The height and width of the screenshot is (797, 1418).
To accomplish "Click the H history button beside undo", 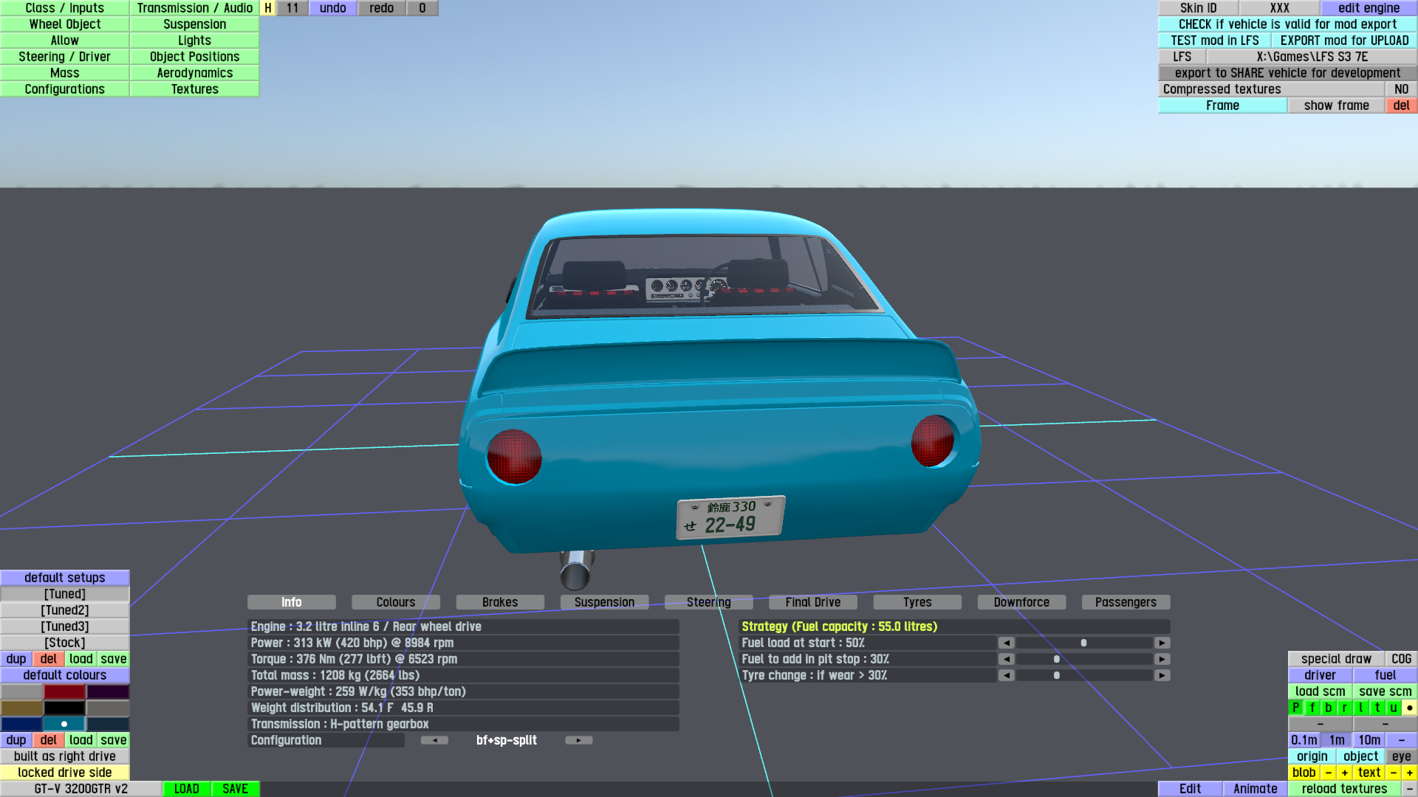I will [268, 8].
